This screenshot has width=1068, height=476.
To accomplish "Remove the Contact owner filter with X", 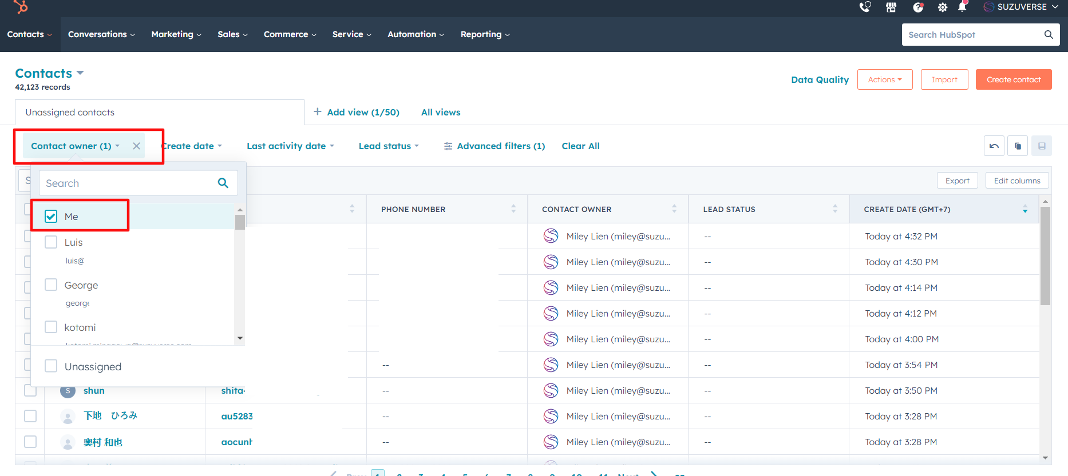I will tap(136, 146).
